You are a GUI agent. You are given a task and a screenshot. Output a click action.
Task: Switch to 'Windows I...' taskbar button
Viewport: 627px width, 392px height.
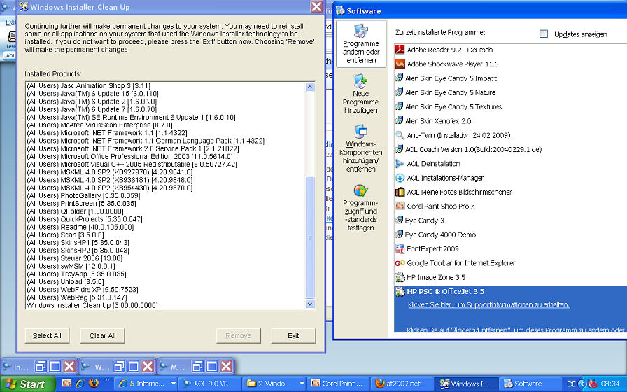pos(466,384)
